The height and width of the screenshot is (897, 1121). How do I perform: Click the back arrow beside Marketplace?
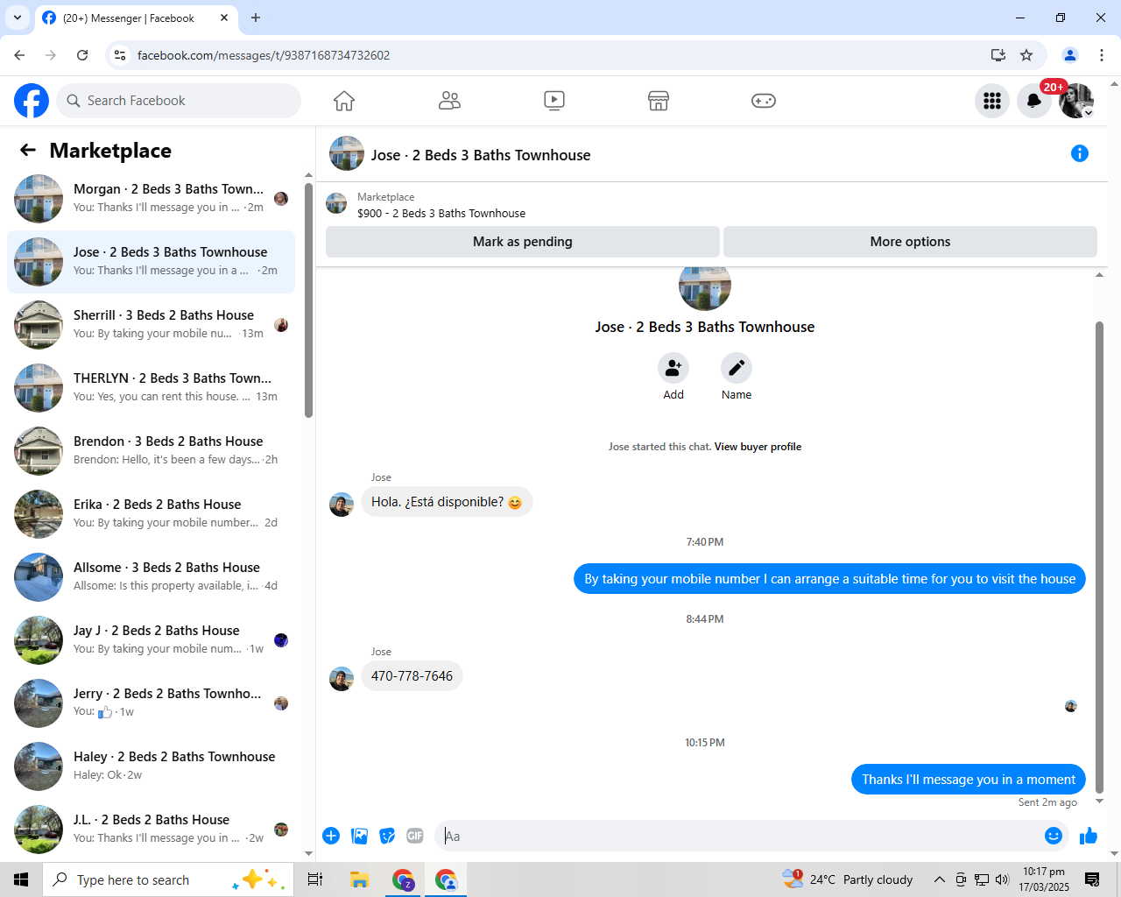point(28,151)
